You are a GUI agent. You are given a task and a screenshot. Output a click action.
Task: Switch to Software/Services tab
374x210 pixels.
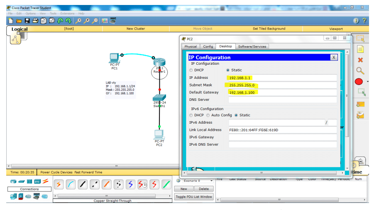click(252, 46)
